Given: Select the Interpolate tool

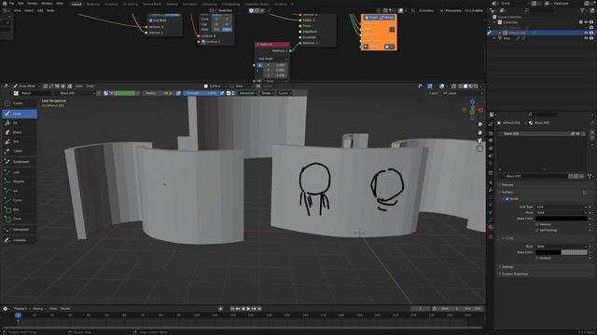Looking at the screenshot, I should click(20, 230).
